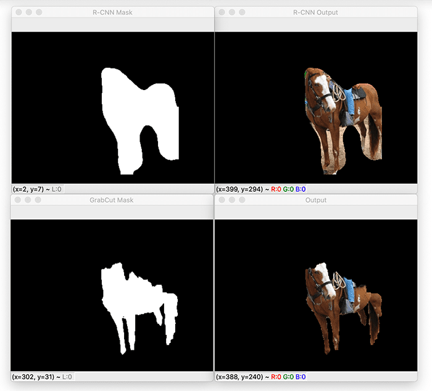
Task: Close the R-CNN Output window
Action: coord(222,12)
